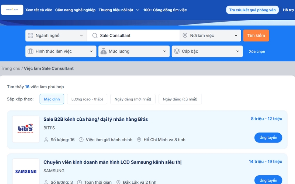
Task: Click Ứng tuyển on the Samsung job
Action: (268, 180)
